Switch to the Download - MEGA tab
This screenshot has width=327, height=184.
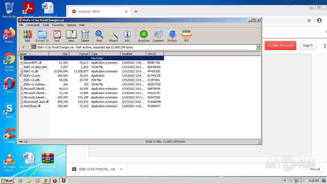point(100,11)
